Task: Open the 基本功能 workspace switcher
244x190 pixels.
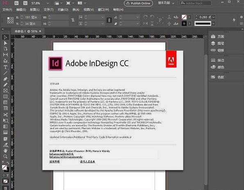Action: click(166, 3)
